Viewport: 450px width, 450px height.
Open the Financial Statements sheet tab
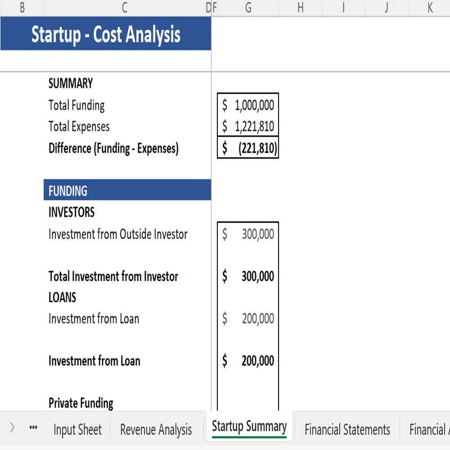coord(347,429)
